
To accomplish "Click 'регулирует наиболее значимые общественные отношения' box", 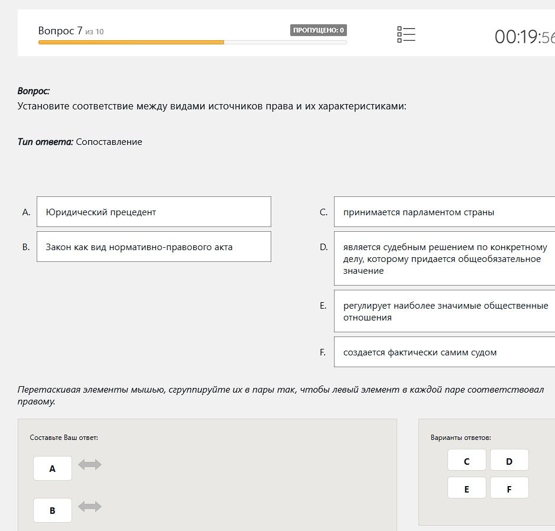I will pyautogui.click(x=444, y=311).
